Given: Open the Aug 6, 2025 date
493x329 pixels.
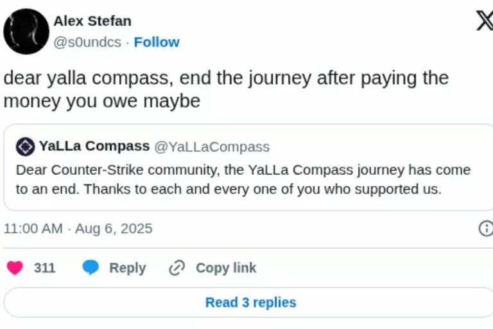Looking at the screenshot, I should click(x=114, y=229).
